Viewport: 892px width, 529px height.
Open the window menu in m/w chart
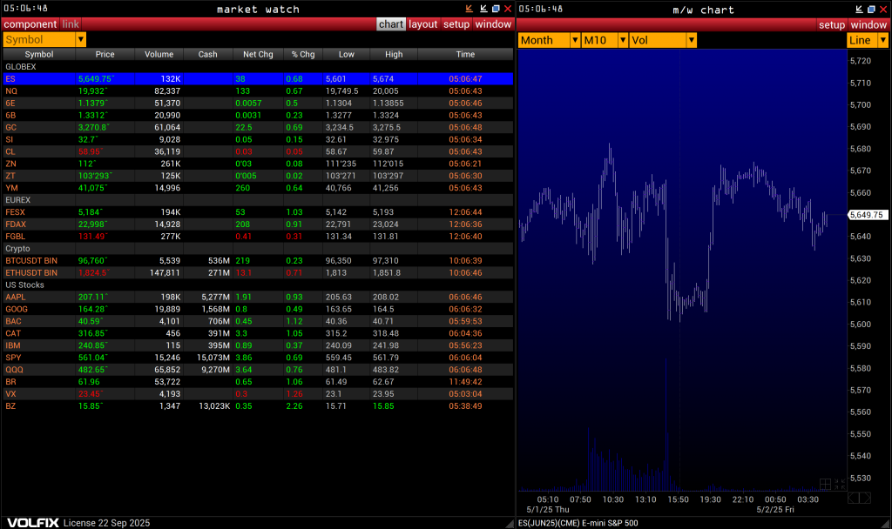pyautogui.click(x=868, y=24)
